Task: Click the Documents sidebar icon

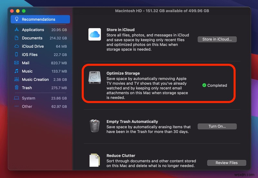Action: click(17, 38)
